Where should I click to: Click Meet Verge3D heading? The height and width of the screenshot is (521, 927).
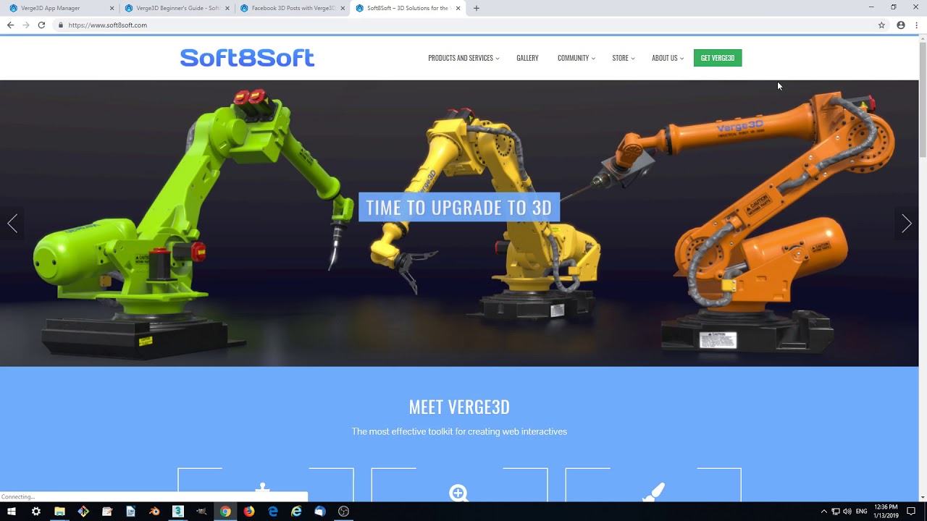tap(459, 407)
